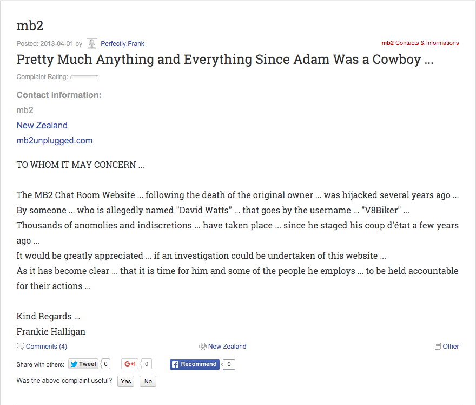This screenshot has height=405, width=476.
Task: Click the Facebook recommend count bubble
Action: click(229, 364)
